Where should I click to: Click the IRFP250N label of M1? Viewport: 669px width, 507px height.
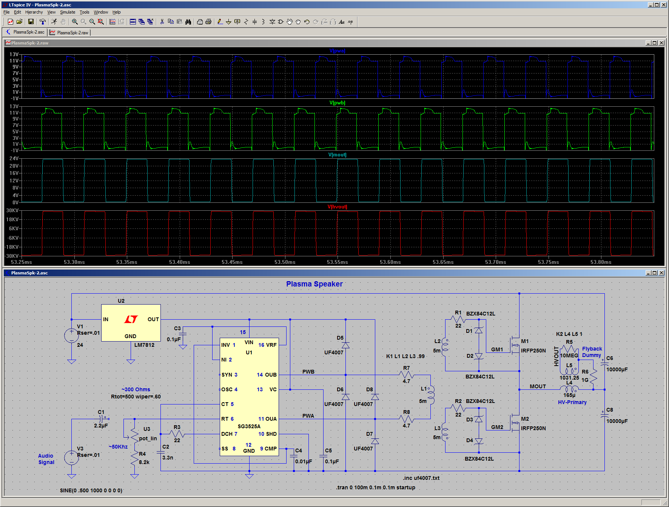click(533, 351)
